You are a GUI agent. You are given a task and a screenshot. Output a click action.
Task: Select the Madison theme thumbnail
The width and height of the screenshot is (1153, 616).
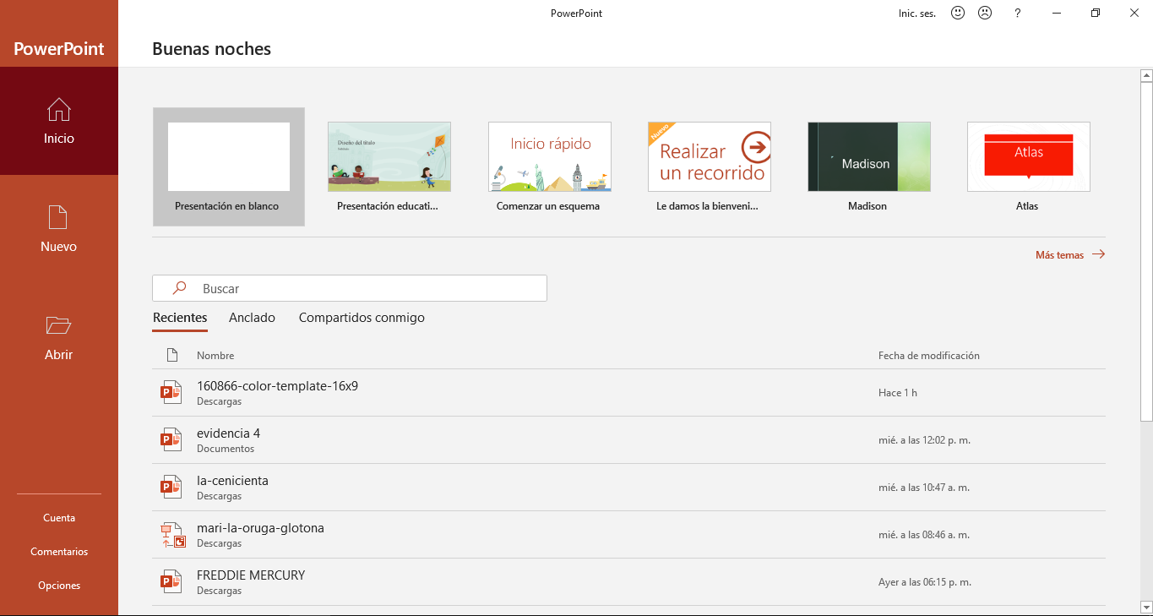(x=867, y=156)
